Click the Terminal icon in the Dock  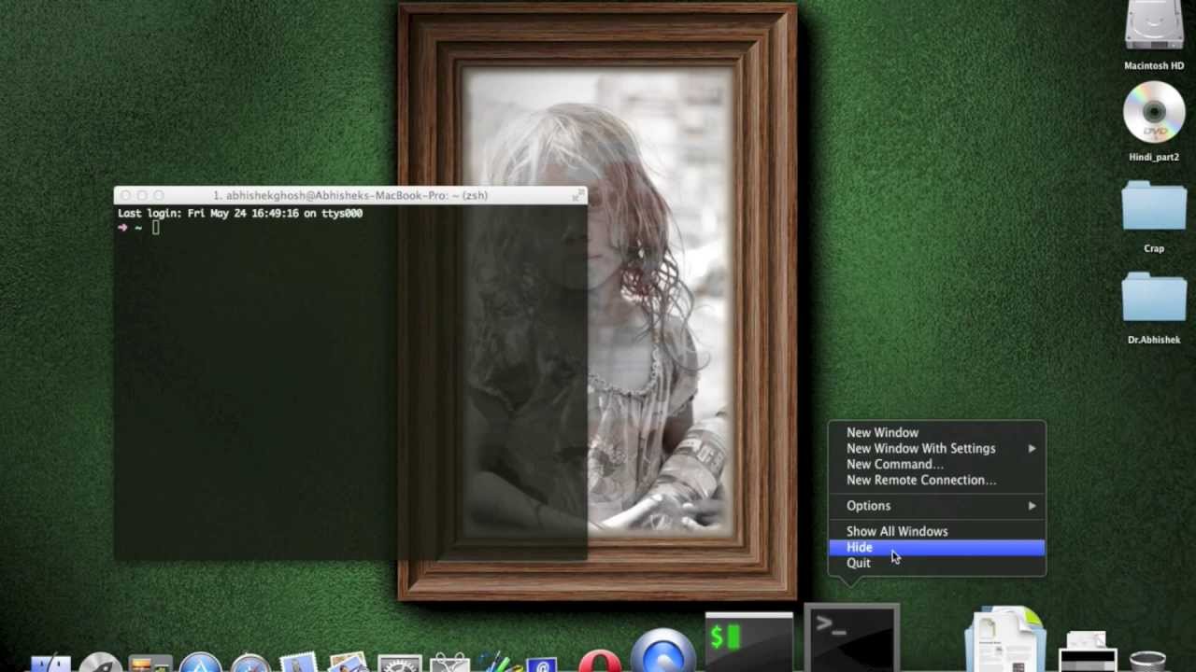pyautogui.click(x=851, y=639)
